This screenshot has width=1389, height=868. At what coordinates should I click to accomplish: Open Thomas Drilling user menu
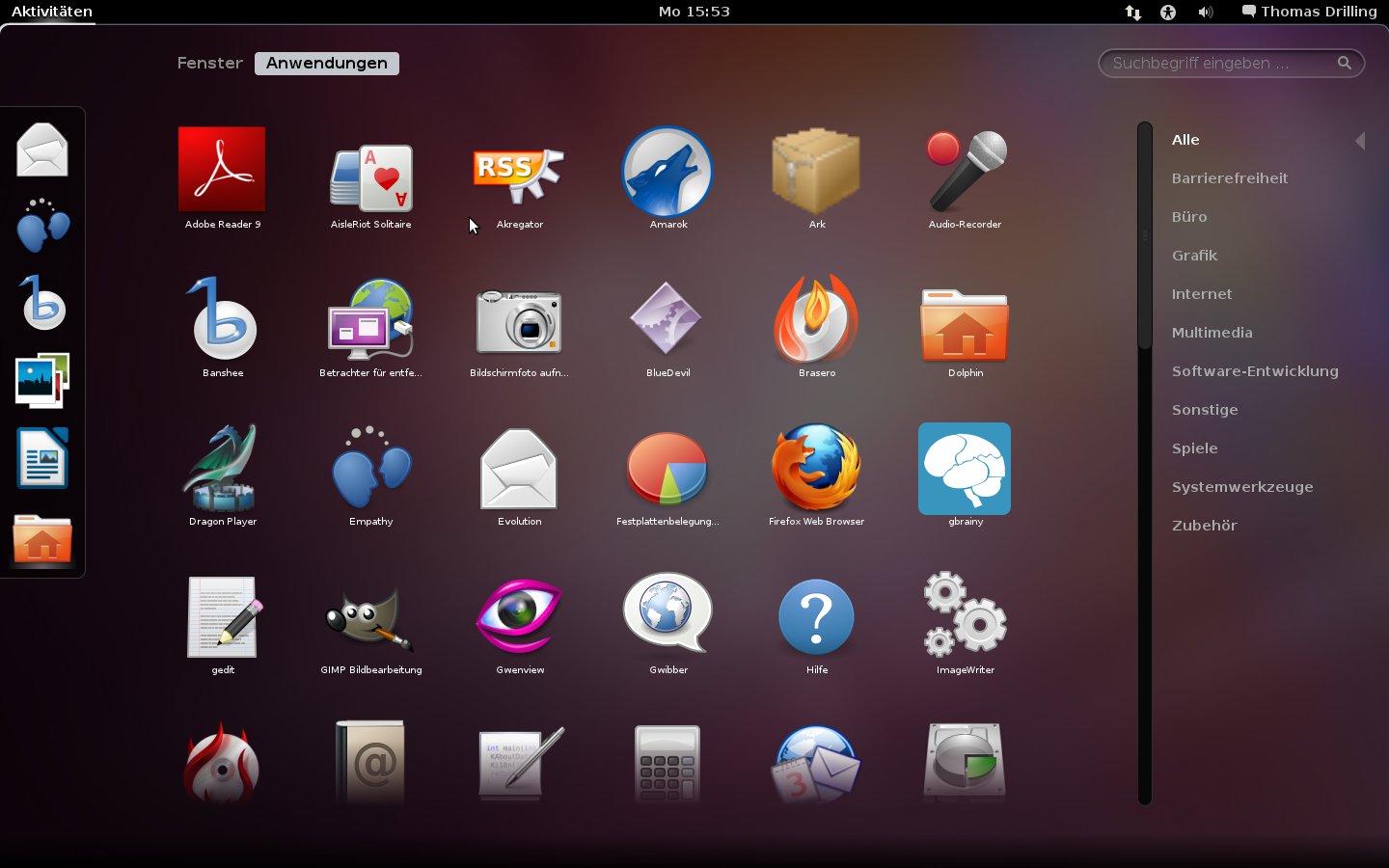(x=1309, y=12)
